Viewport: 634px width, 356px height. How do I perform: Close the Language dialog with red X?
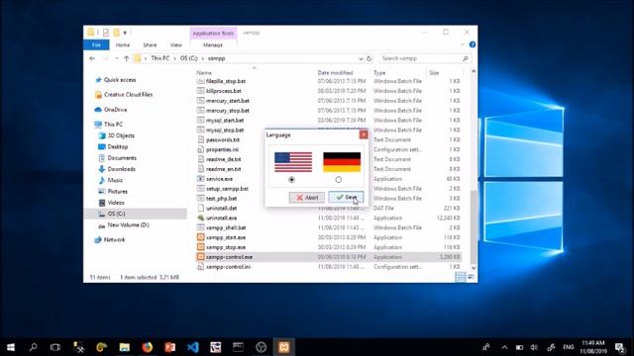(364, 134)
